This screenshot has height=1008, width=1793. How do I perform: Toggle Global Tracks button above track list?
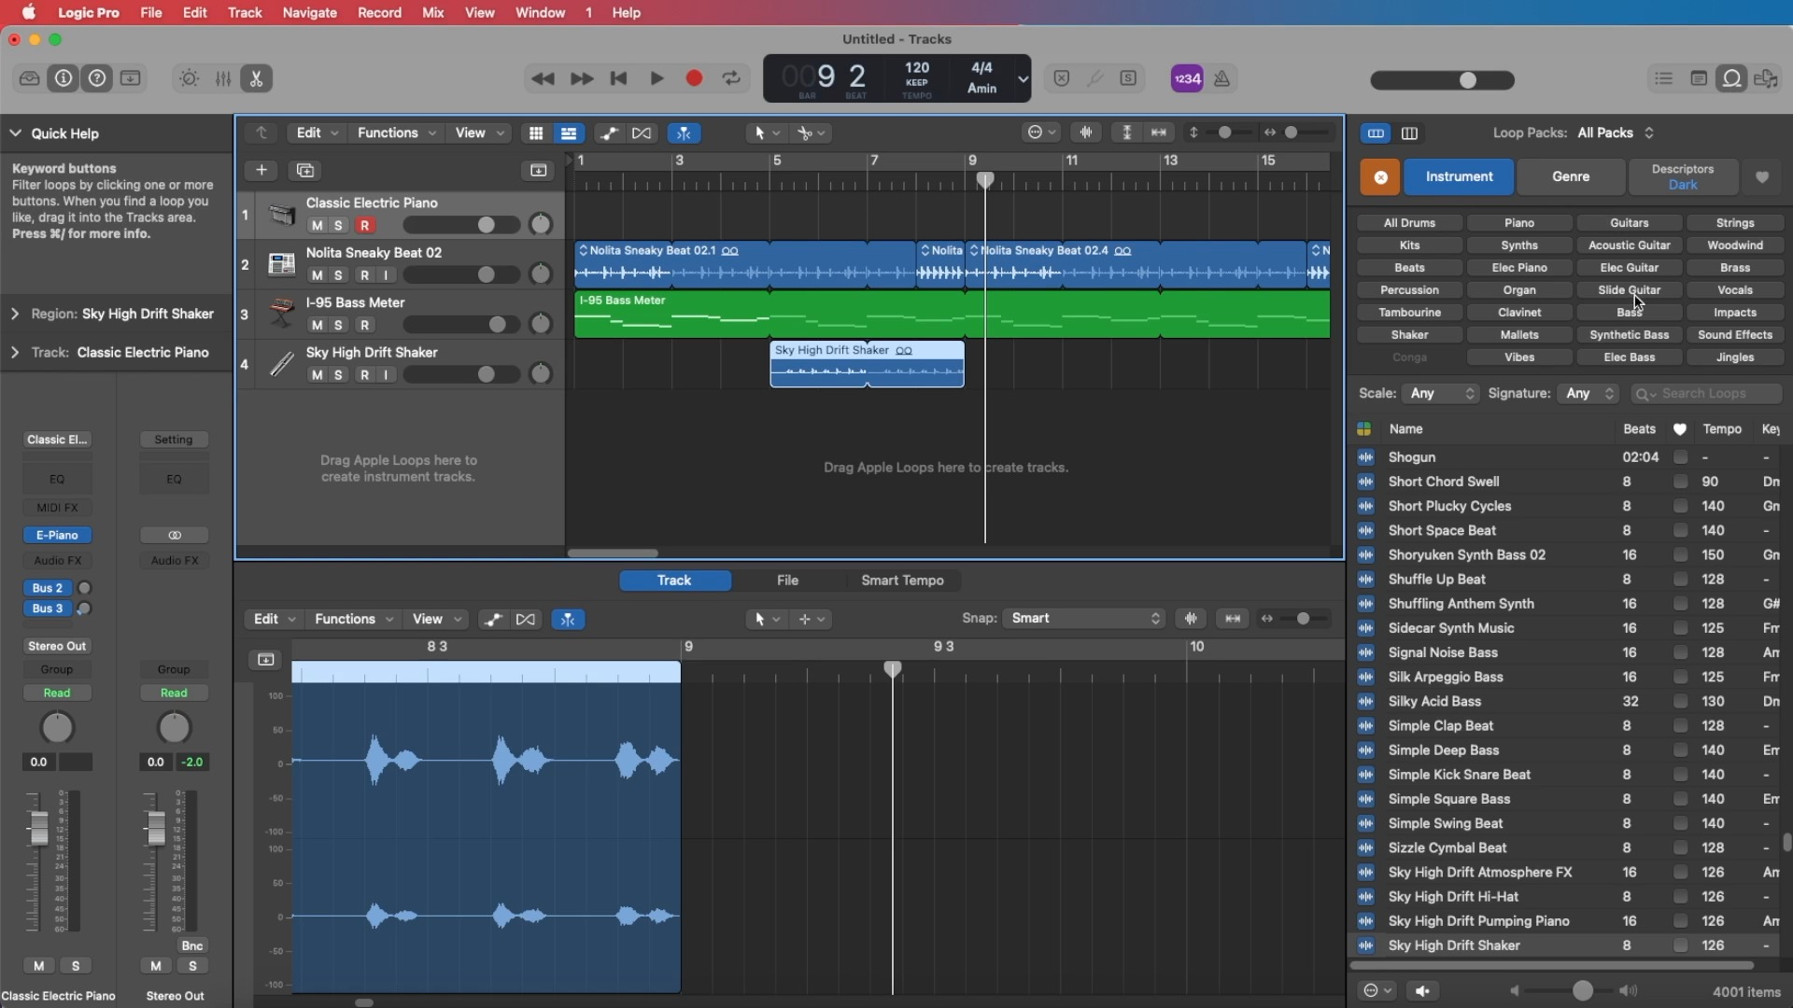pos(539,170)
